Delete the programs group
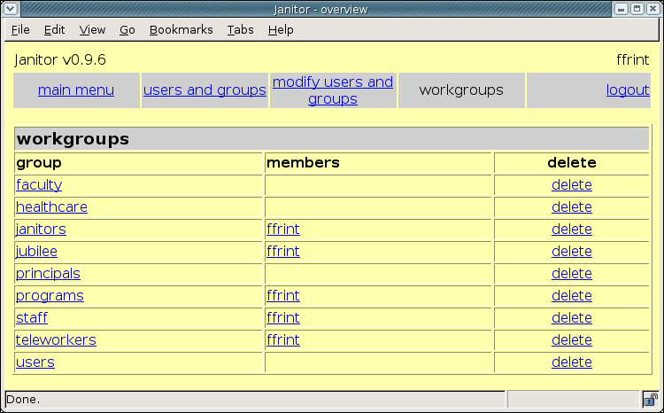The height and width of the screenshot is (413, 664). (572, 295)
